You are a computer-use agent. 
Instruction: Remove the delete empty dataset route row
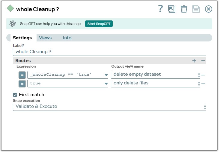click(203, 75)
